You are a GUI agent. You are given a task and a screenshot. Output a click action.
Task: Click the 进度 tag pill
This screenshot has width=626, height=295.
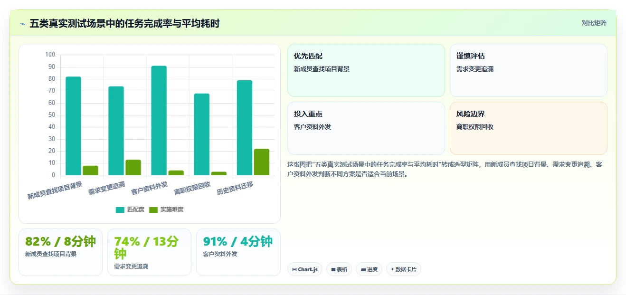pyautogui.click(x=369, y=269)
